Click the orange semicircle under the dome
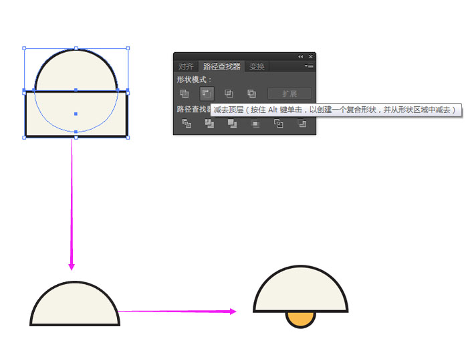Image resolution: width=468 pixels, height=351 pixels. pyautogui.click(x=301, y=320)
